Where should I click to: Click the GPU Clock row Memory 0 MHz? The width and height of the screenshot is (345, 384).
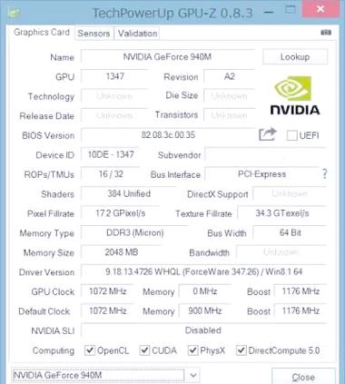[205, 291]
